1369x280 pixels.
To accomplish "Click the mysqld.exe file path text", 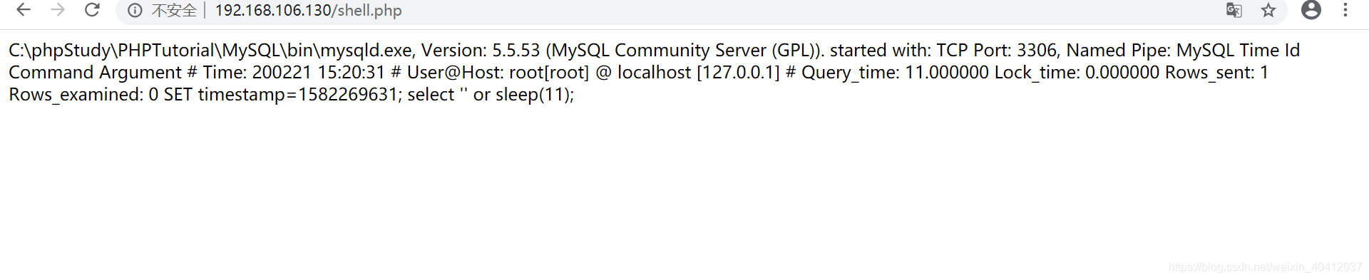I will click(x=210, y=51).
